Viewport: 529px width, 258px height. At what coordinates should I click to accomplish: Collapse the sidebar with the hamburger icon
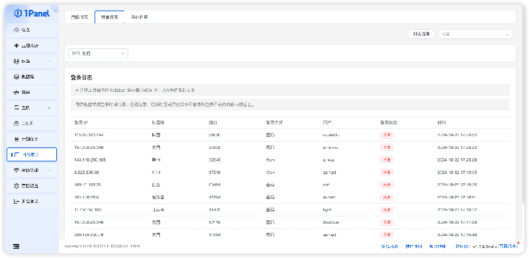(x=16, y=247)
